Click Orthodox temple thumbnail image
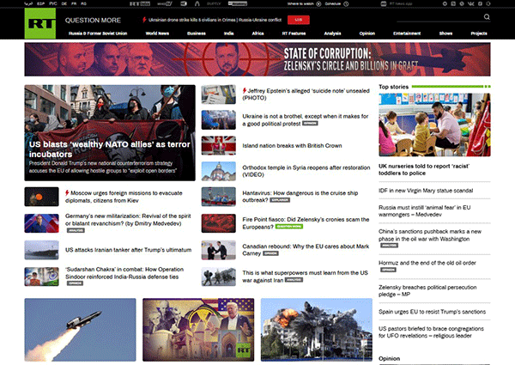 (x=218, y=171)
